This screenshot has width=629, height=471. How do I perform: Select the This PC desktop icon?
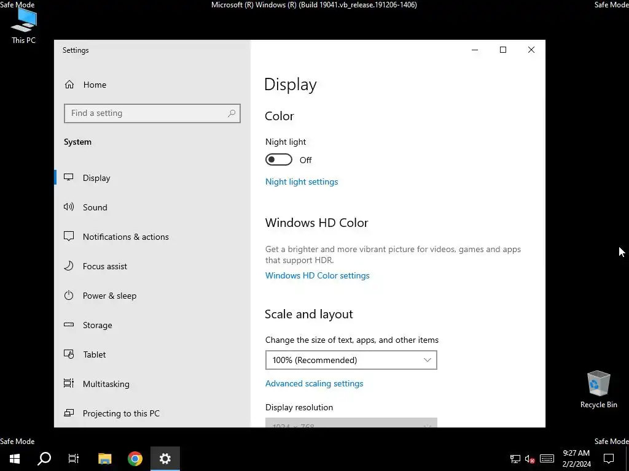click(24, 26)
